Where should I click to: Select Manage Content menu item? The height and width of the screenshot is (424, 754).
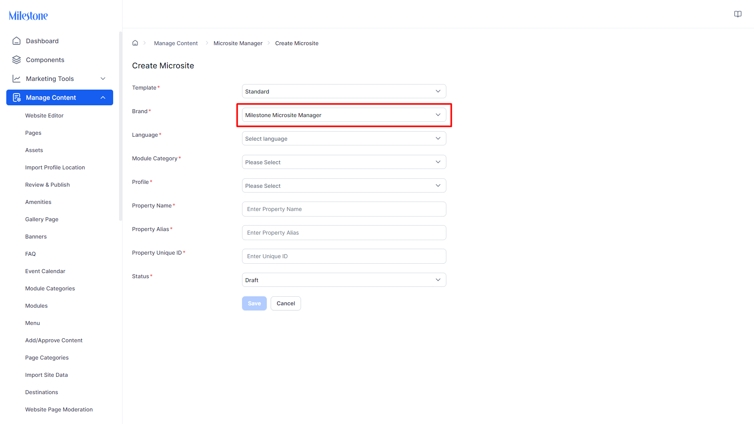(60, 97)
